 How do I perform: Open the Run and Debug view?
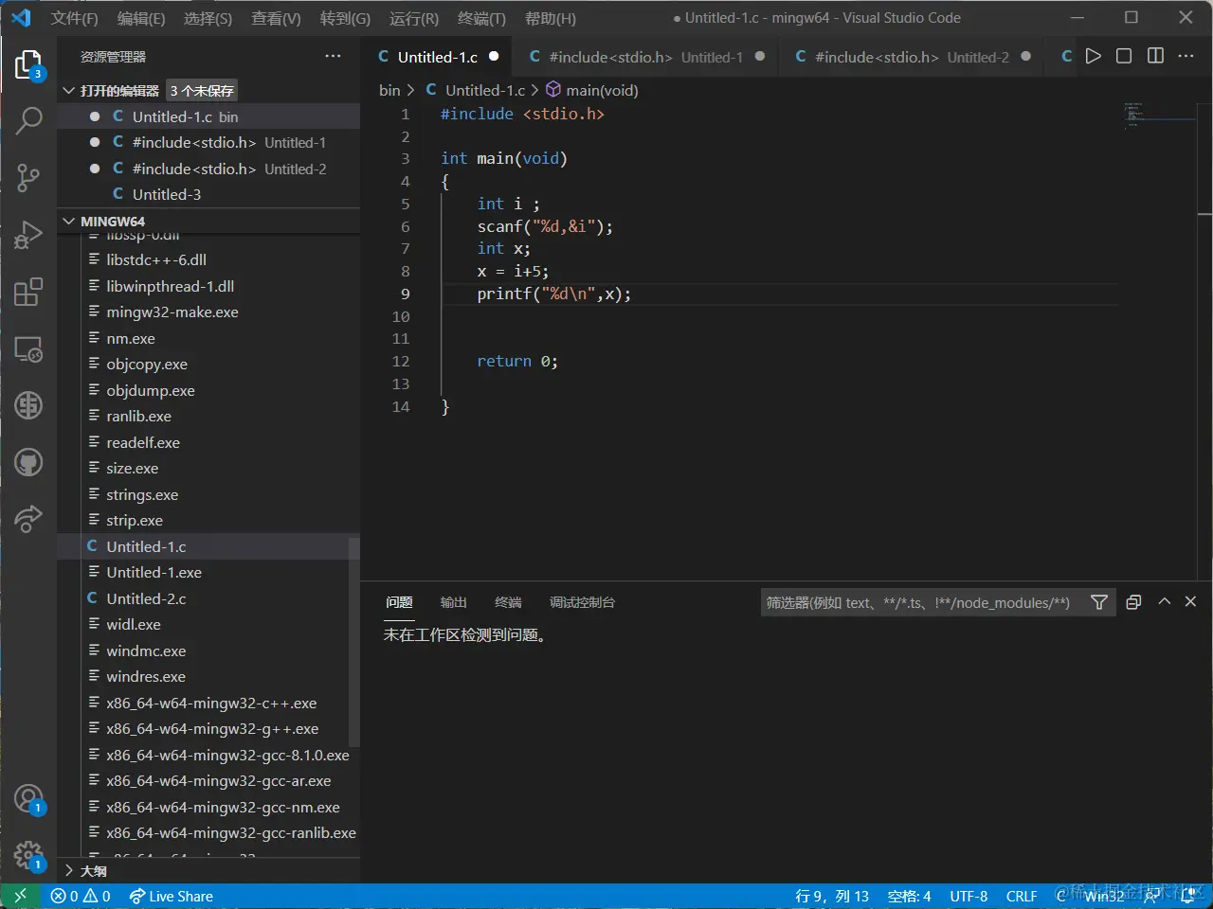point(28,234)
